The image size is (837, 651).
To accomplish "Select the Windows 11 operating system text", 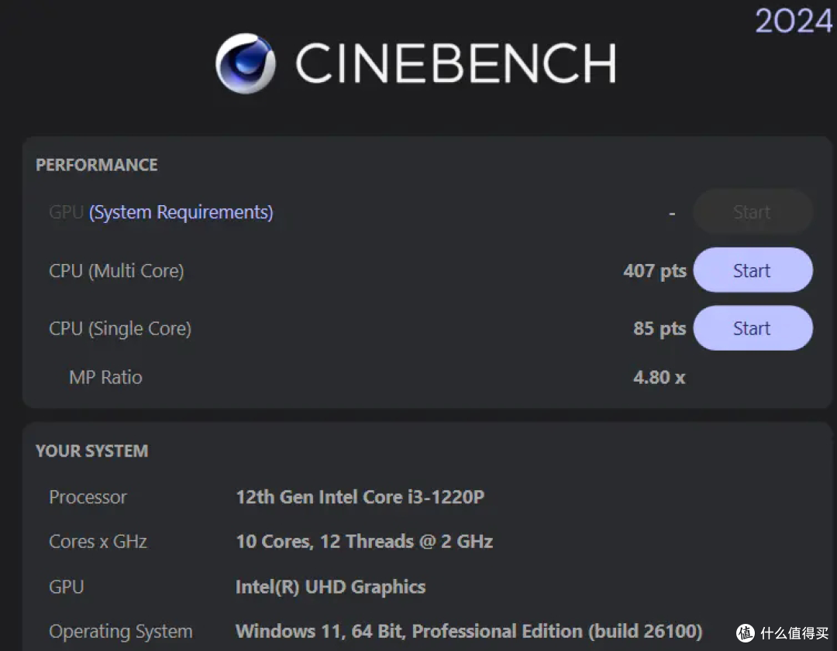I will pyautogui.click(x=469, y=632).
